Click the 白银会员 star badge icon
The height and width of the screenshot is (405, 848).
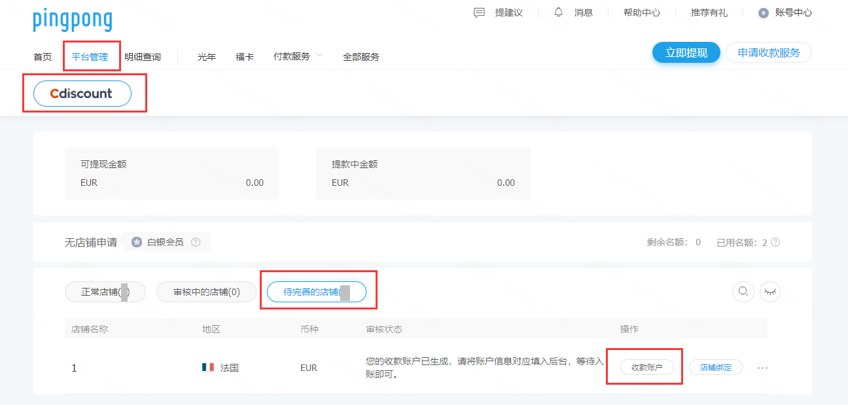[x=137, y=242]
